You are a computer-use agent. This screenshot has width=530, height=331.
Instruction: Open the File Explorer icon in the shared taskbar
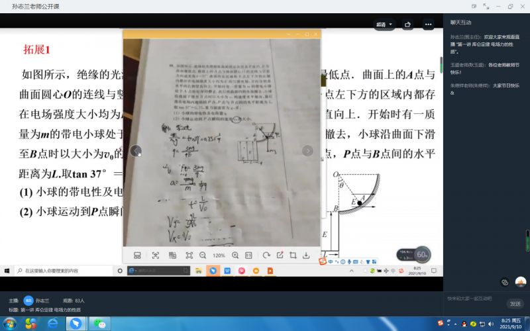point(199,271)
